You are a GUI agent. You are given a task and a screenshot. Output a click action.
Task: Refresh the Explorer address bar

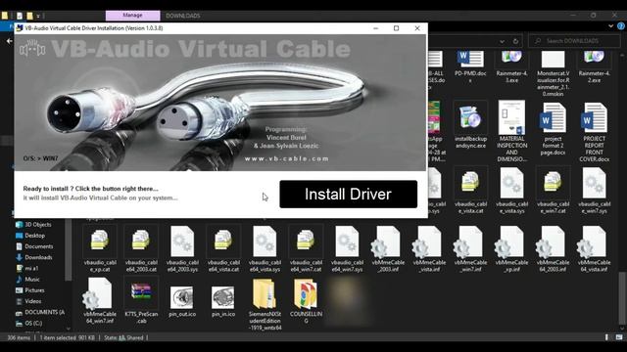516,41
